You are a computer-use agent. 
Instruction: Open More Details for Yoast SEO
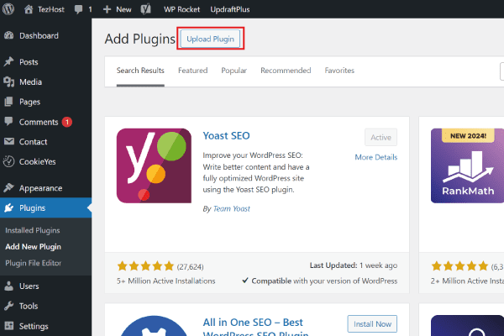click(x=376, y=157)
